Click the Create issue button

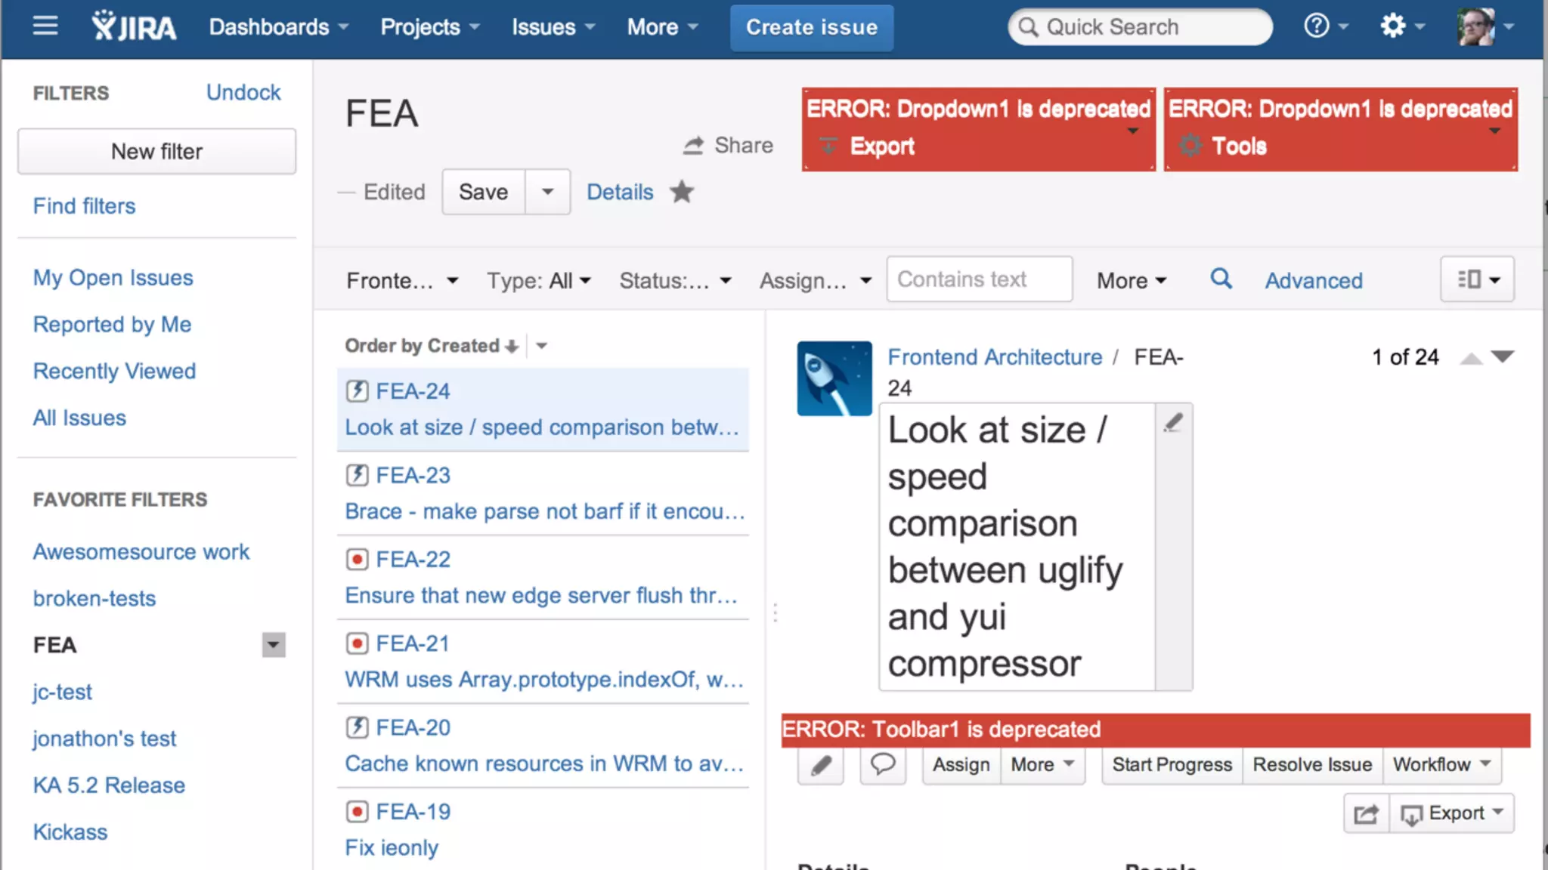click(x=811, y=27)
